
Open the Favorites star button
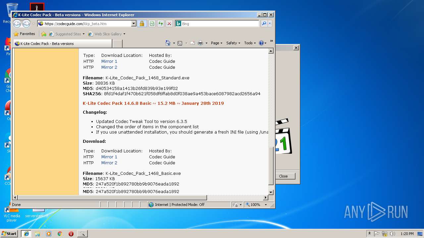click(24, 34)
